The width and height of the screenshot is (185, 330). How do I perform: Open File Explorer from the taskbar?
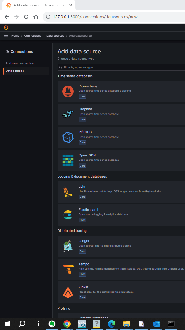(127, 324)
